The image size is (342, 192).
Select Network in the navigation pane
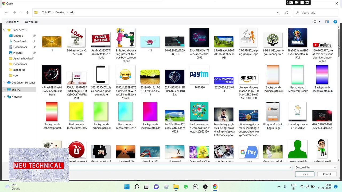(17, 97)
